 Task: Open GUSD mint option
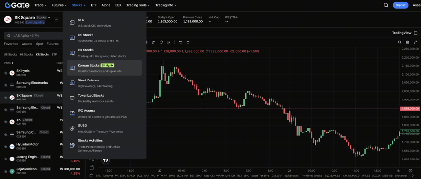click(x=104, y=128)
